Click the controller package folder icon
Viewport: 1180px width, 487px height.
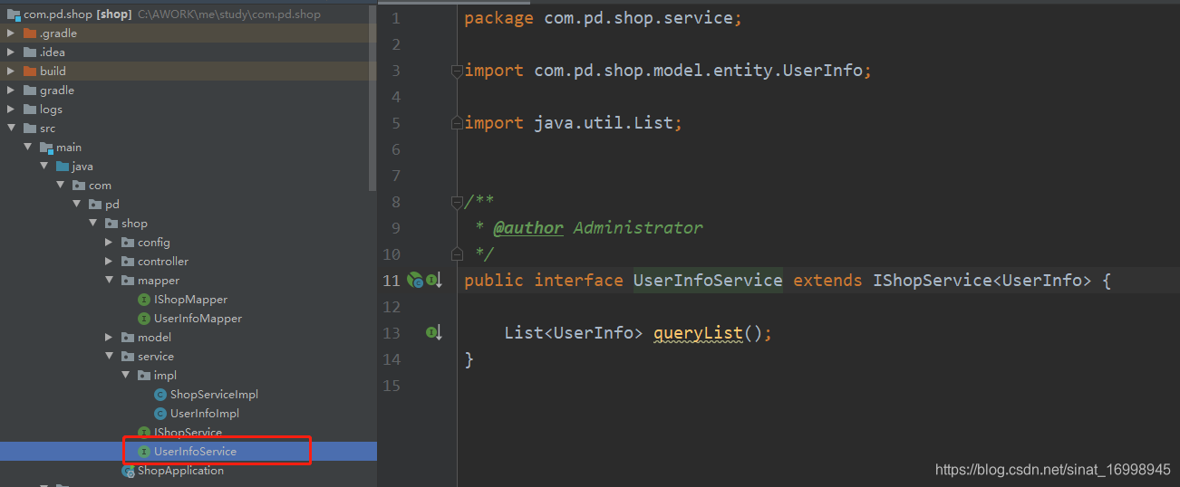pyautogui.click(x=128, y=262)
